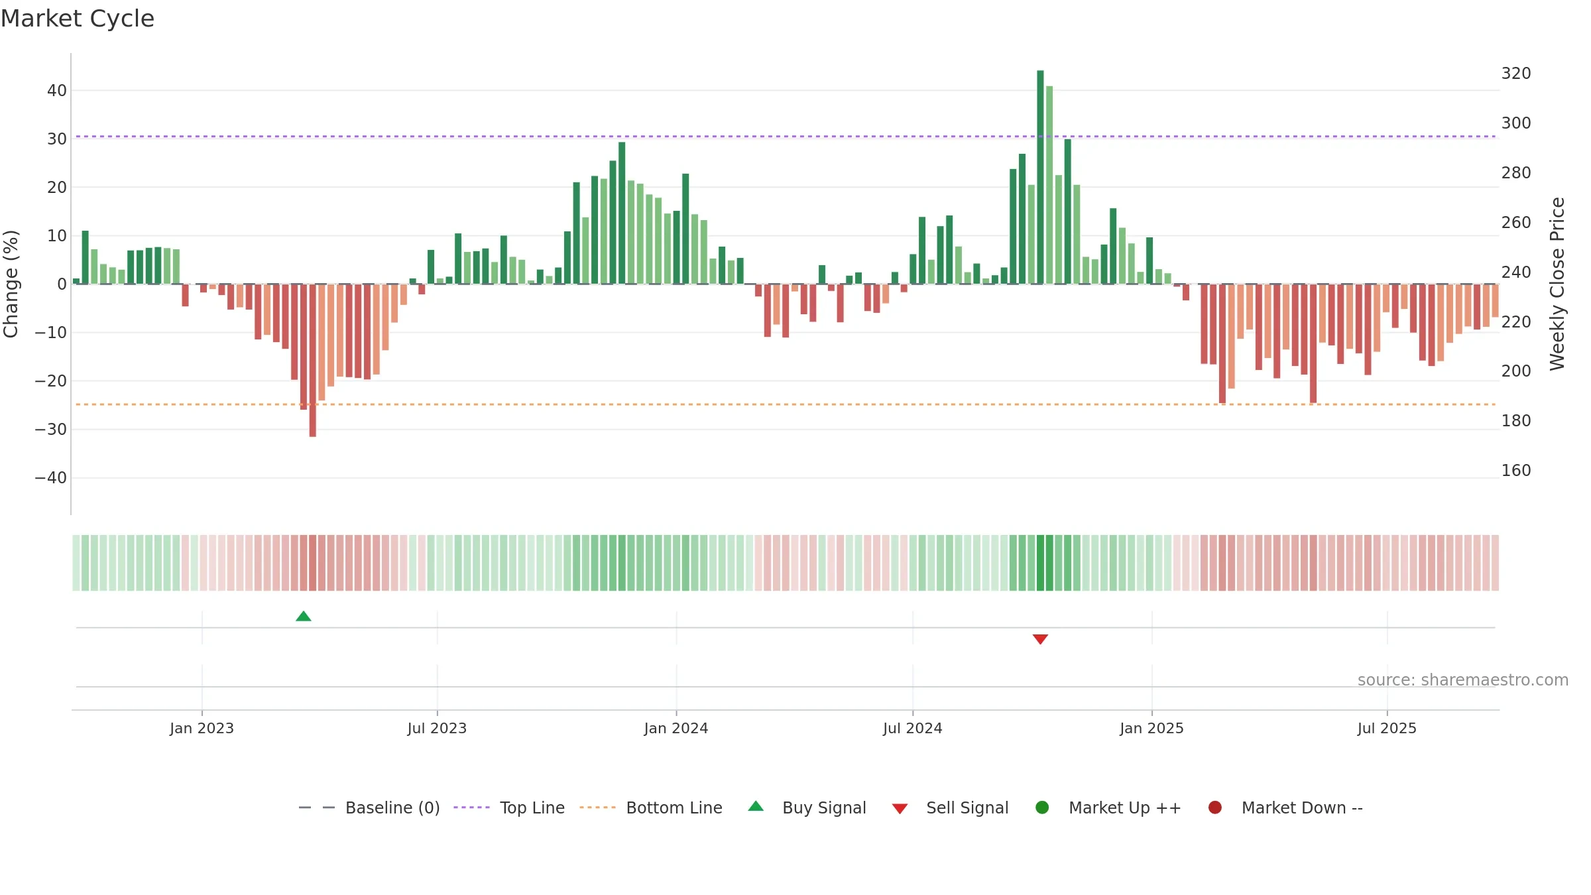Click the Jul 2023 axis label

coord(437,728)
